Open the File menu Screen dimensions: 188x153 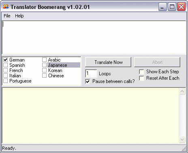(7, 16)
